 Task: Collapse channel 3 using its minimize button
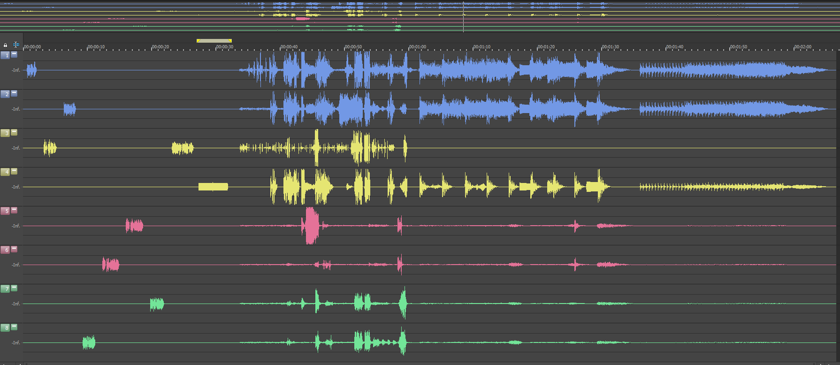14,132
